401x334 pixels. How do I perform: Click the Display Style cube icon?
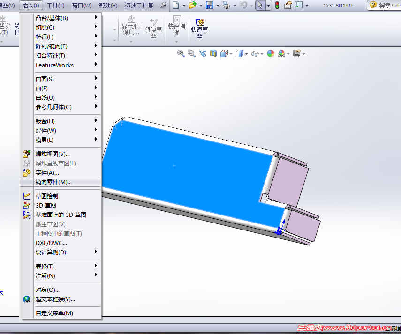point(239,53)
